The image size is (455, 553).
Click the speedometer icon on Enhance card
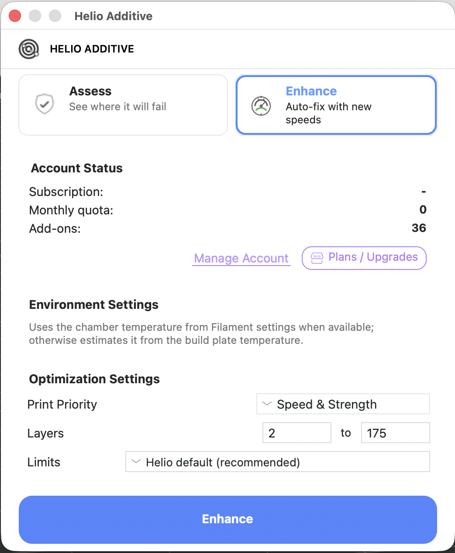coord(261,105)
